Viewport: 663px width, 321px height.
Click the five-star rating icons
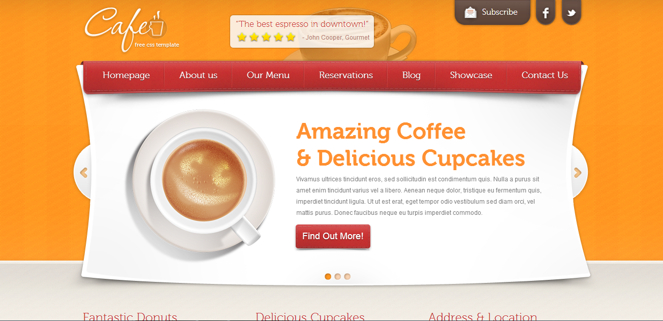pos(266,37)
